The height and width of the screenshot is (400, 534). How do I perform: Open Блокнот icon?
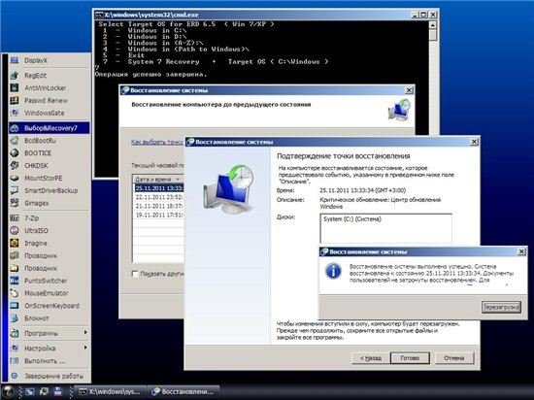[x=15, y=317]
